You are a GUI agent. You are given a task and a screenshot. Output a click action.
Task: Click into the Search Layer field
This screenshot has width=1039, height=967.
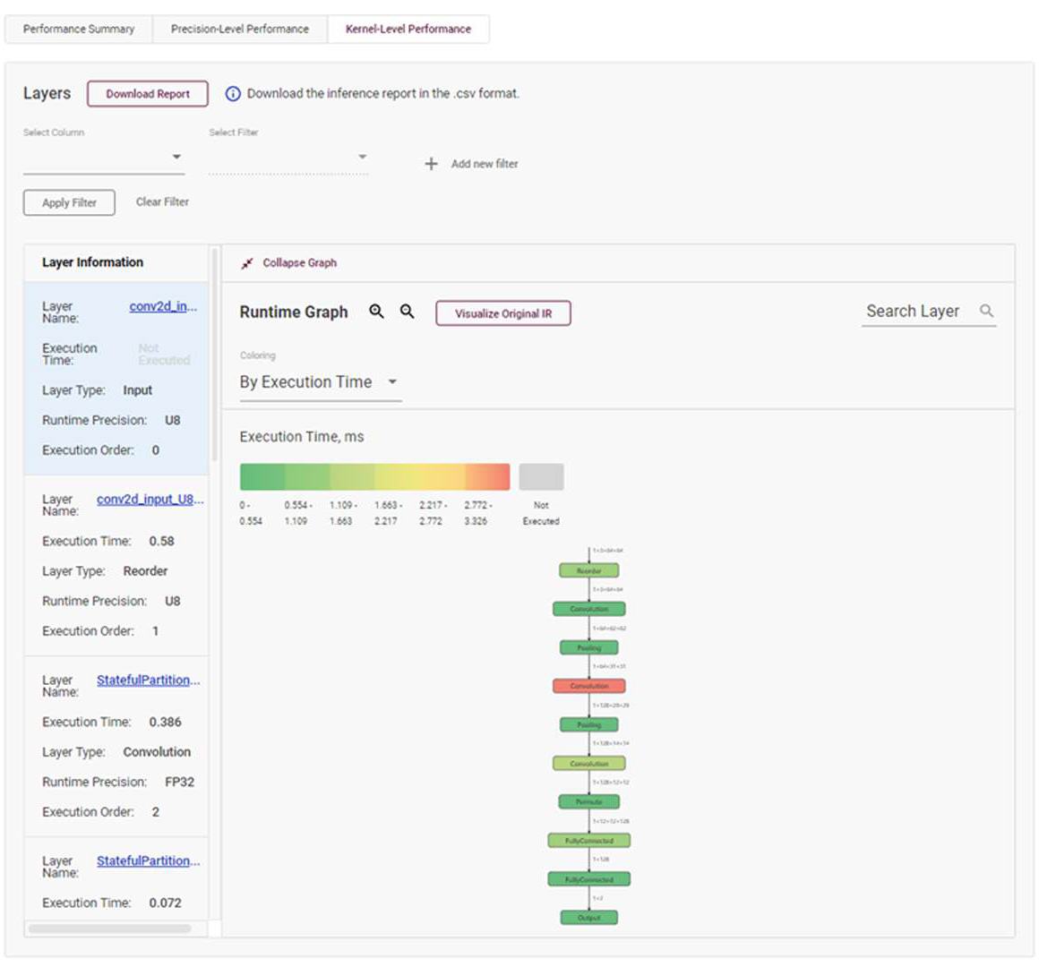coord(914,312)
